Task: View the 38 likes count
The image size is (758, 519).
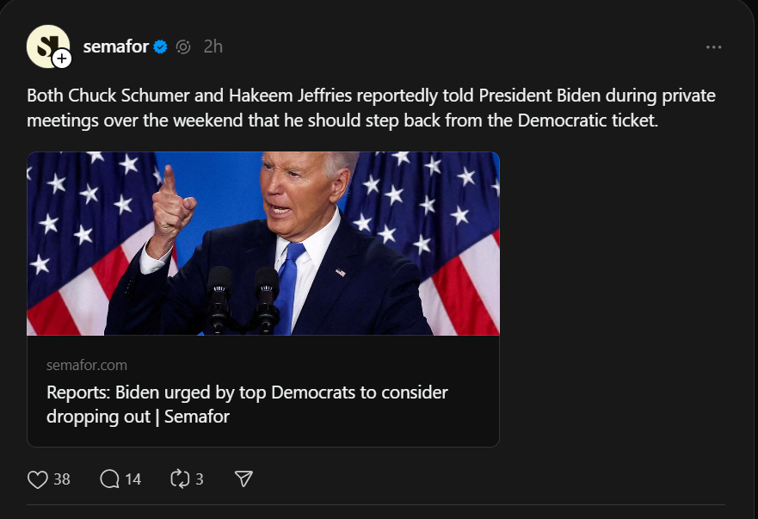Action: tap(62, 479)
